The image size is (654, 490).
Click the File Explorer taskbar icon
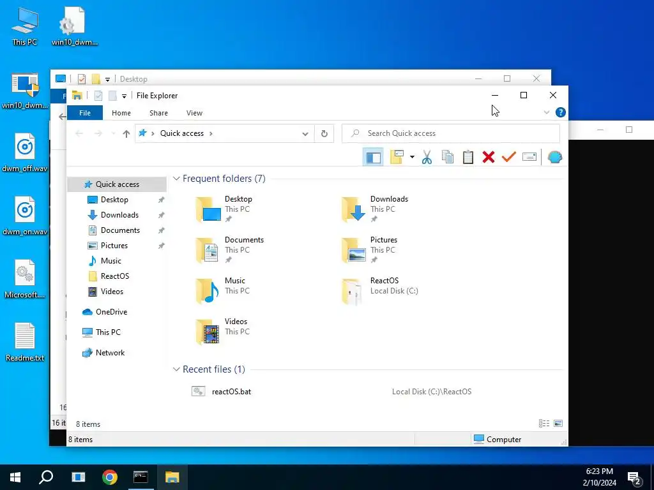coord(172,477)
